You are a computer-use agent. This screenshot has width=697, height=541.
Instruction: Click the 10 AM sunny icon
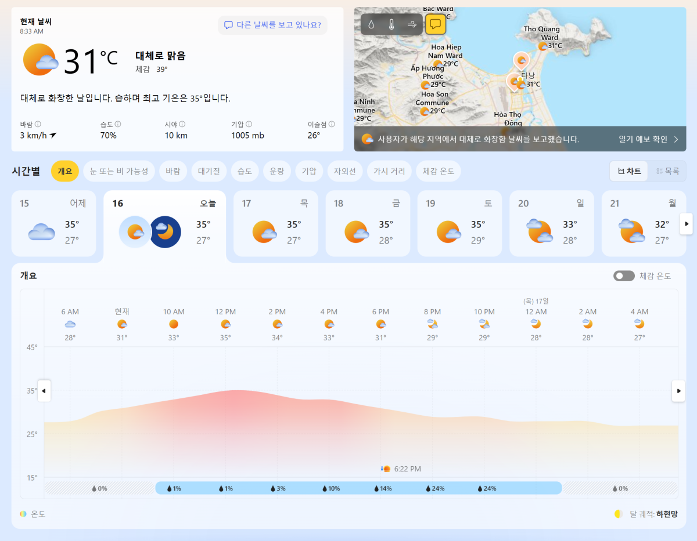(x=174, y=324)
